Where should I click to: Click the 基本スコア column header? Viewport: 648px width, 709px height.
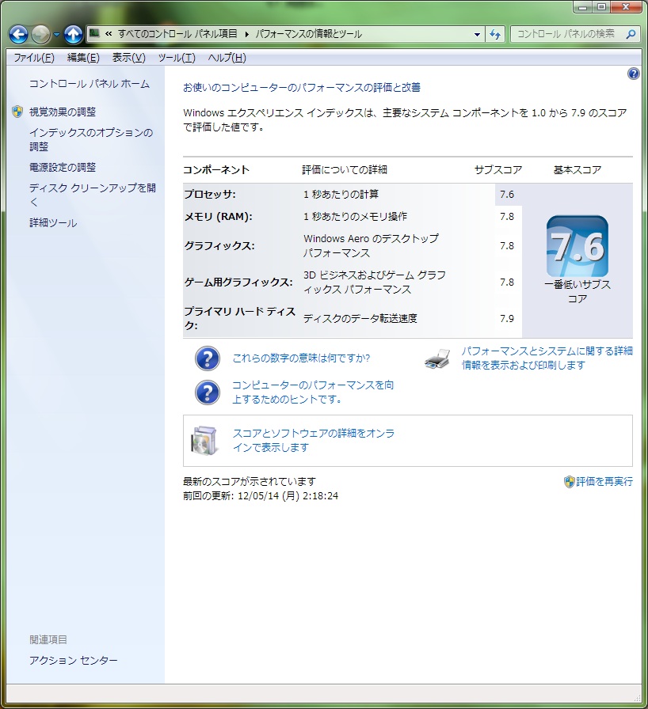[577, 170]
